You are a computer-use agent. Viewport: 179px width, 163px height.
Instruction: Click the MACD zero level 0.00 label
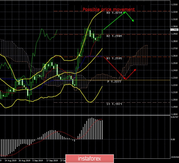[173, 140]
